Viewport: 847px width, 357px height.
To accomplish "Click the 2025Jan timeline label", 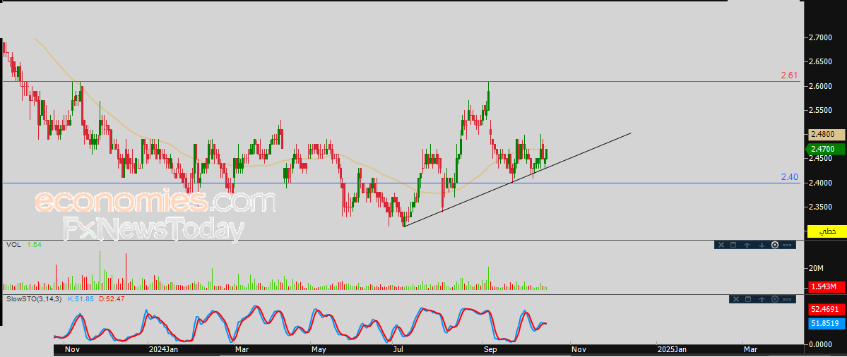I will pyautogui.click(x=673, y=349).
